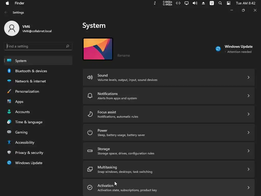Expand Multitasking with its chevron

point(248,169)
